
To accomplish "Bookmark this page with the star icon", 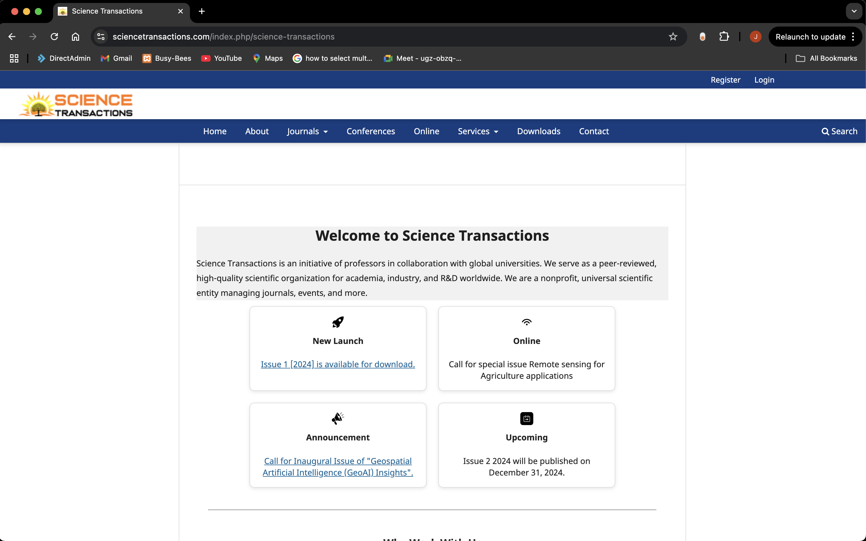I will 673,37.
